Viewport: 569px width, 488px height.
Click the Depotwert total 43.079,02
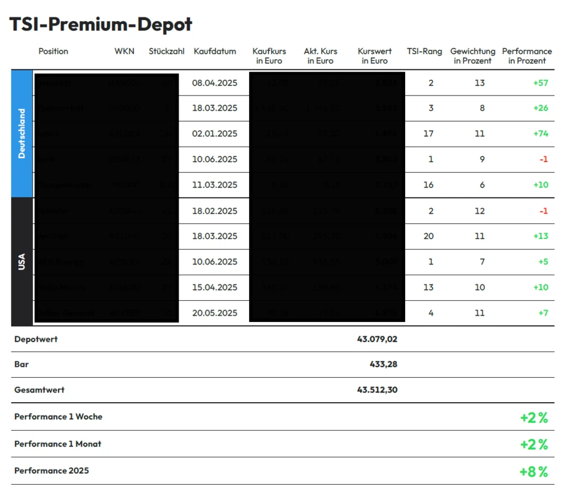tap(377, 338)
